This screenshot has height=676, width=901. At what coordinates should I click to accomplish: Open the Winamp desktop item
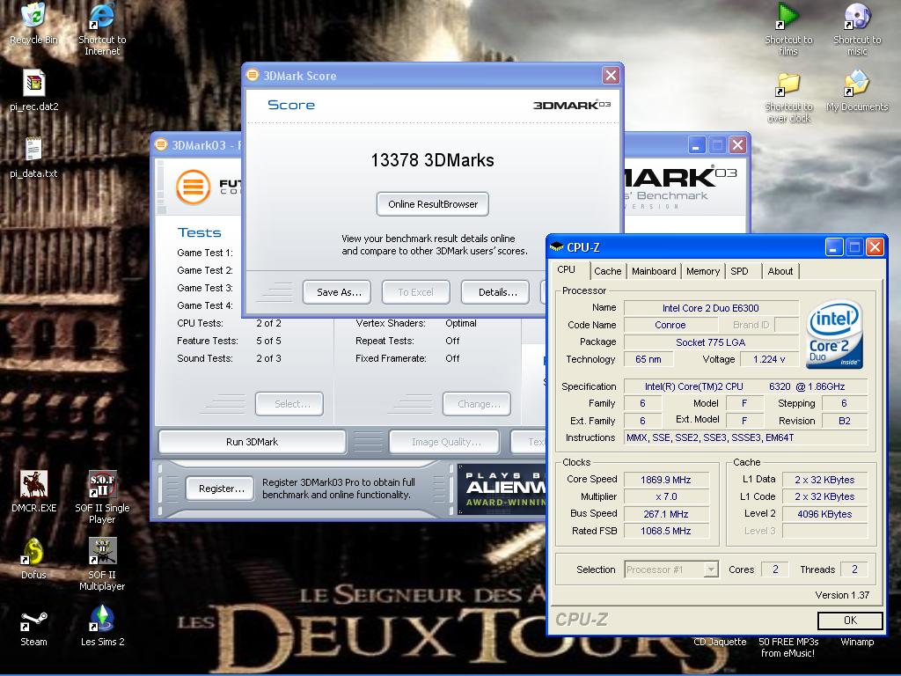click(857, 642)
